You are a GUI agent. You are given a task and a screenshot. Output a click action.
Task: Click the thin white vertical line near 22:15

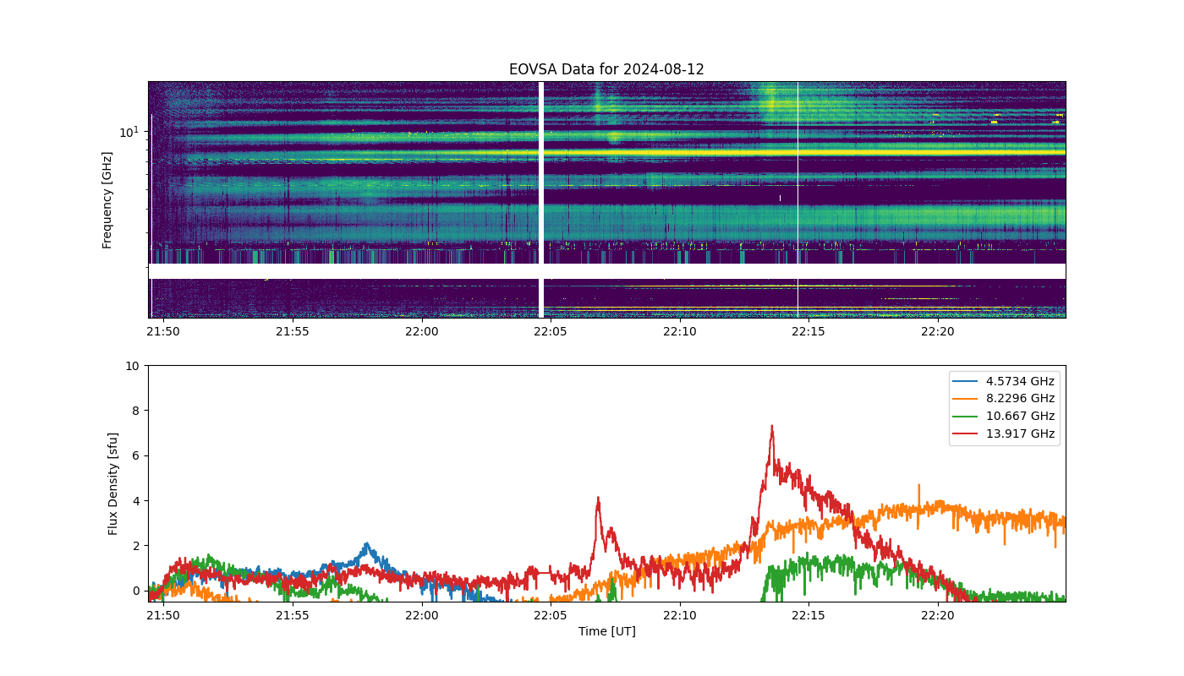point(798,199)
